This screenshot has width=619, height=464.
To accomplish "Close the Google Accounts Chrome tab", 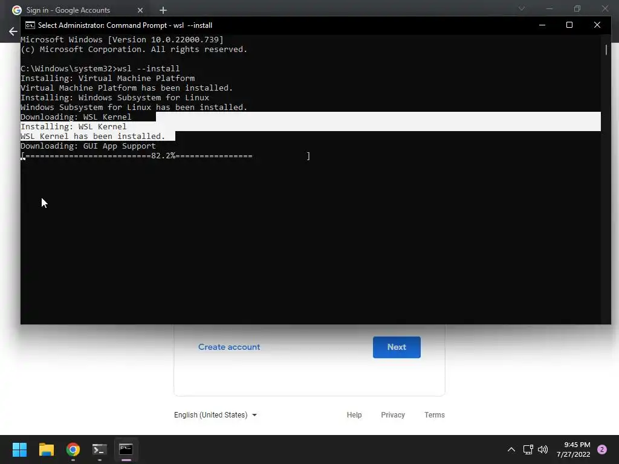I will click(x=140, y=10).
